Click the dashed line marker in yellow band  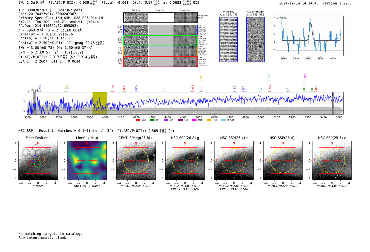(100, 103)
